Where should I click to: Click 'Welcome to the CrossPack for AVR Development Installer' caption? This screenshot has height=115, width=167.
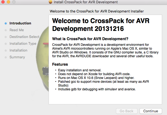tap(97, 11)
